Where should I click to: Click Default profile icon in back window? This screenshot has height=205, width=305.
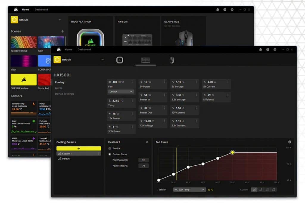click(14, 20)
